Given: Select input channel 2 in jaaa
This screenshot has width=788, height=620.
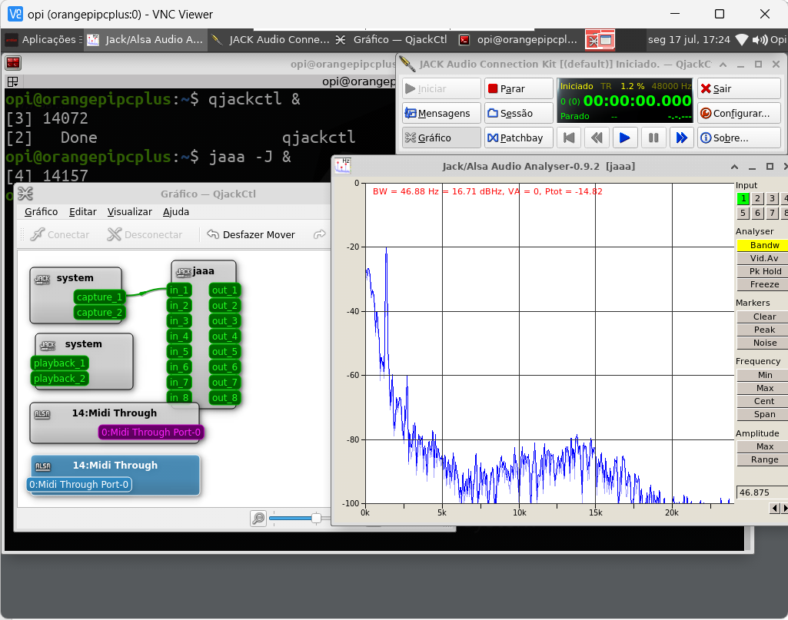Looking at the screenshot, I should [x=757, y=199].
